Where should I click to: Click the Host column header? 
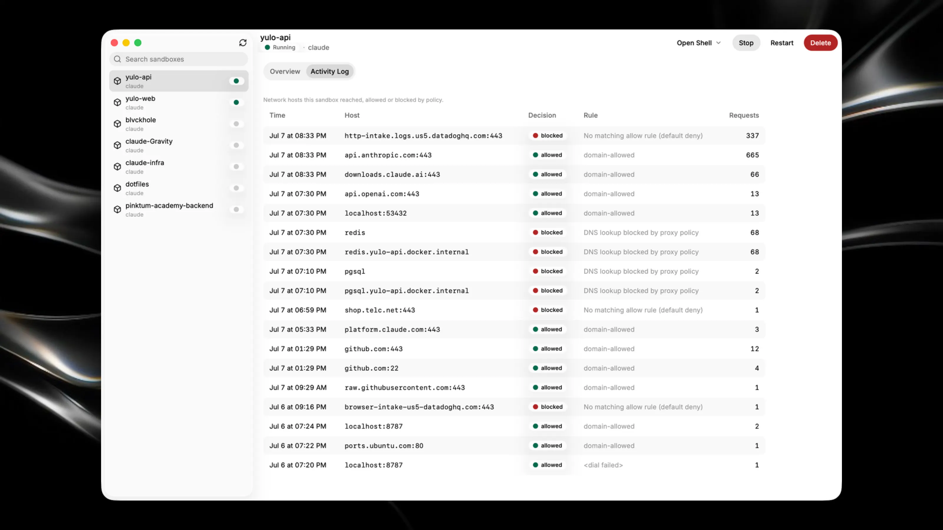[x=352, y=115]
